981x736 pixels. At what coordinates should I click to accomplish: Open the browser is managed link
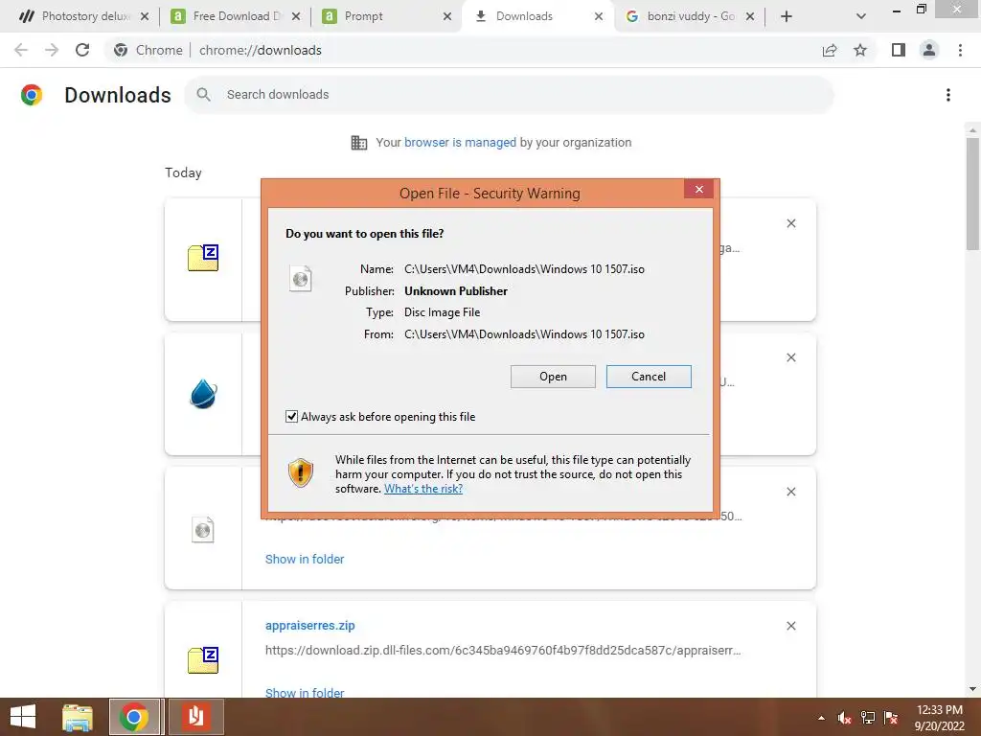pos(460,142)
